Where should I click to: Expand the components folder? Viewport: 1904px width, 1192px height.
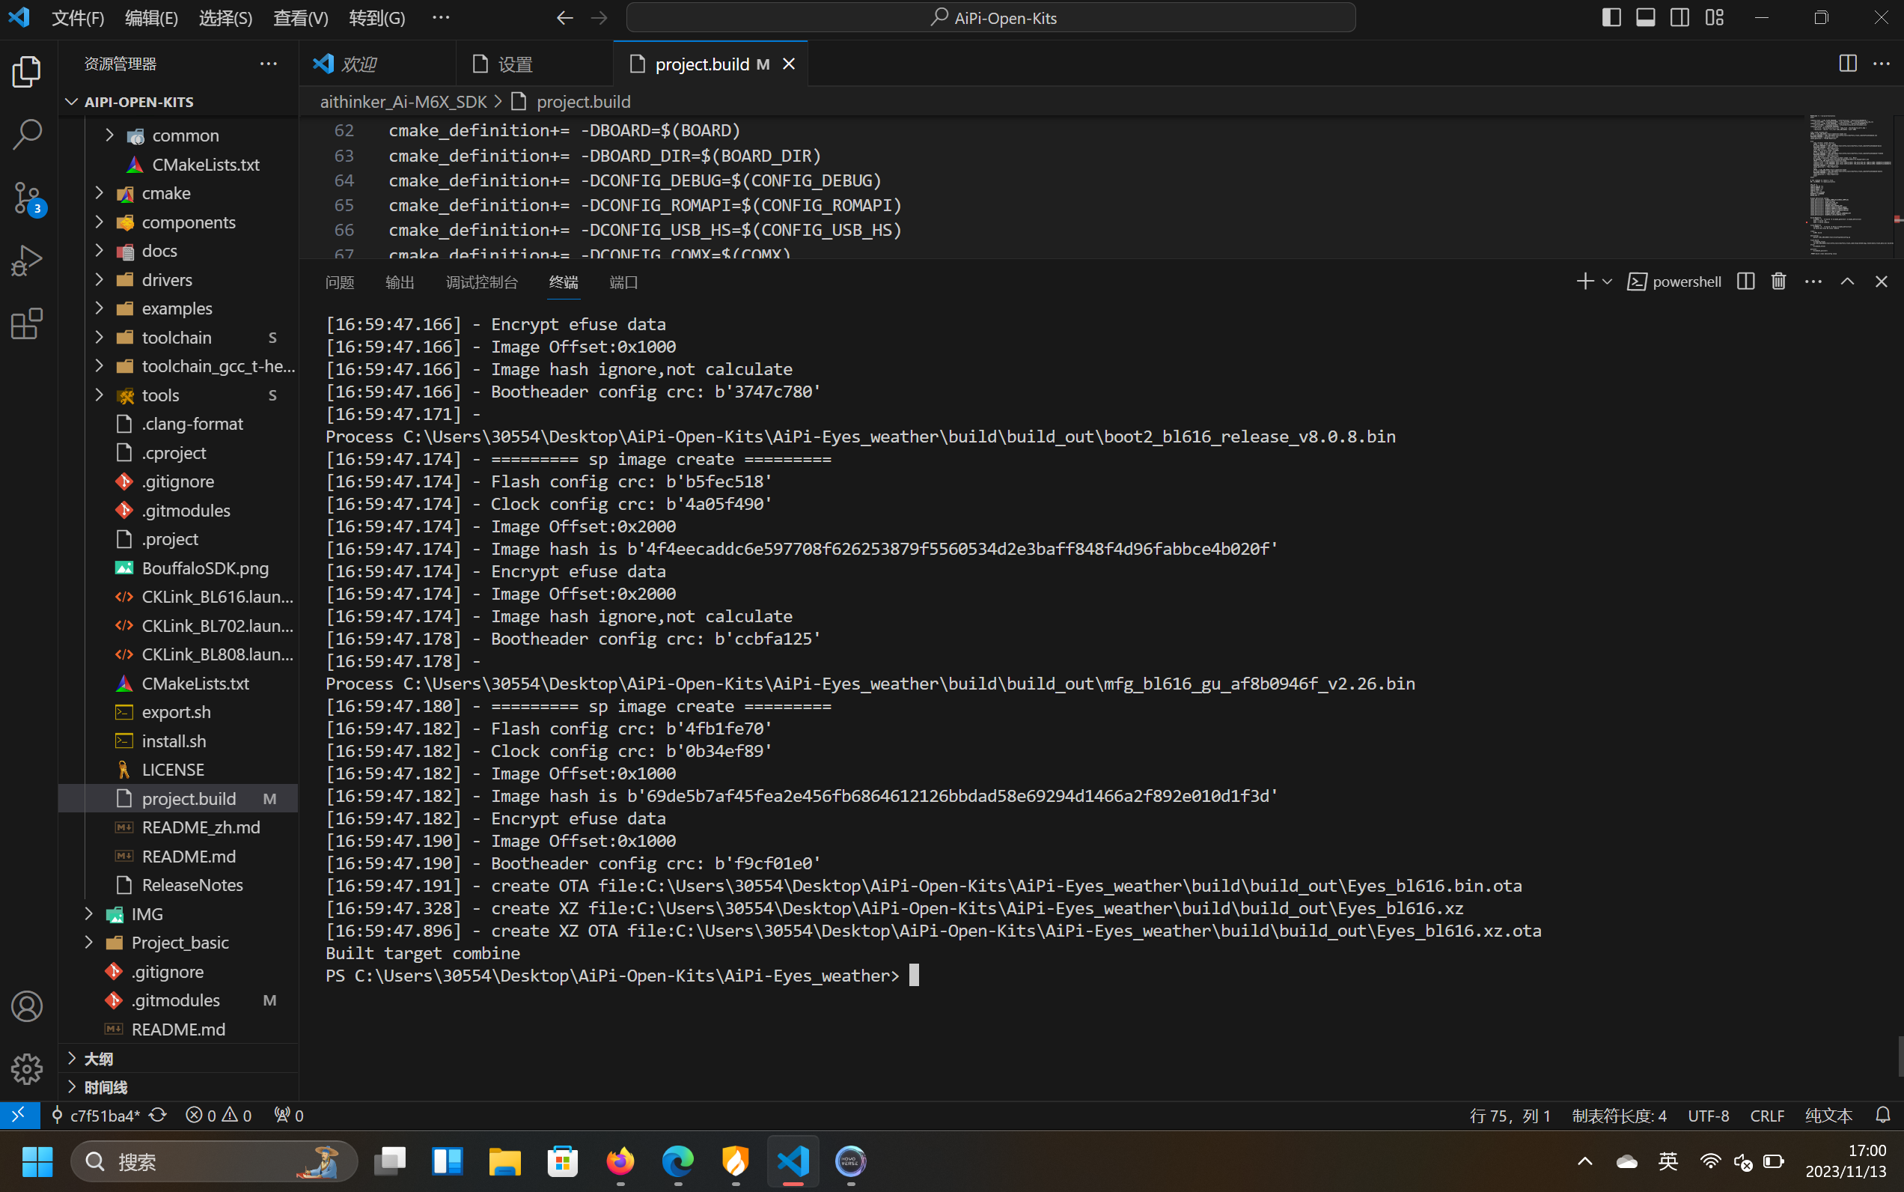tap(189, 222)
